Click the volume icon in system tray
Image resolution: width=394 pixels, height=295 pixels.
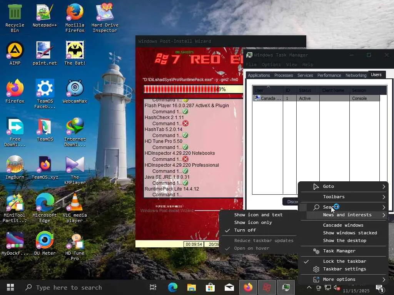point(336,288)
